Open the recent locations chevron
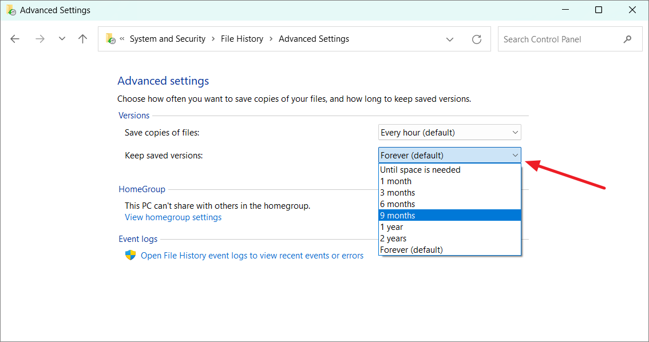This screenshot has height=342, width=649. (x=62, y=39)
